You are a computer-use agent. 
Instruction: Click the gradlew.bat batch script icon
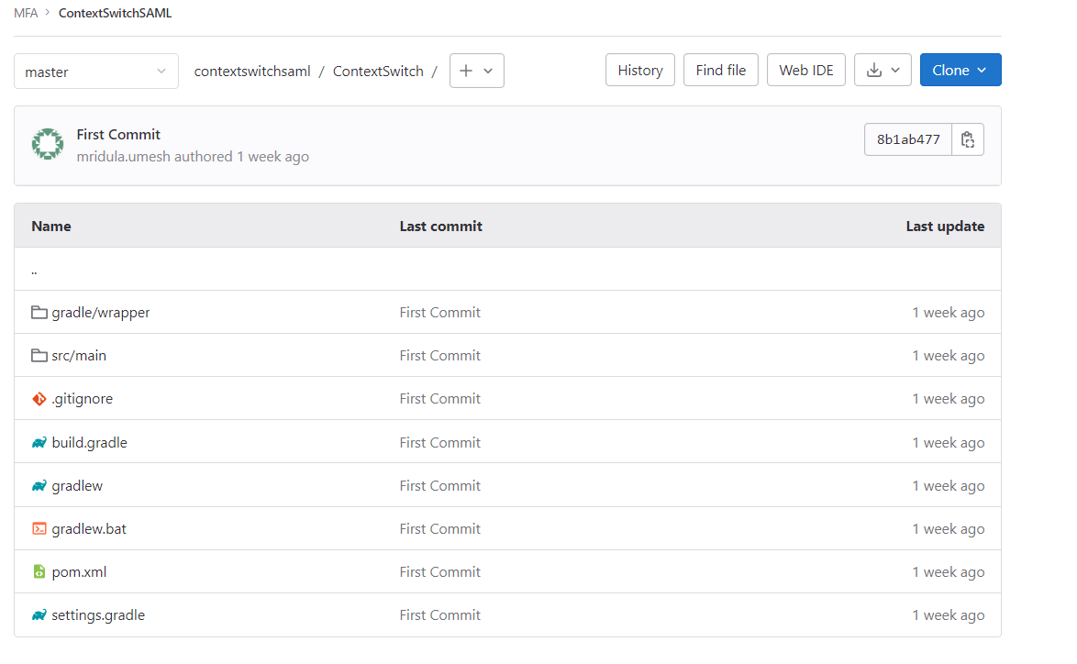(x=39, y=528)
